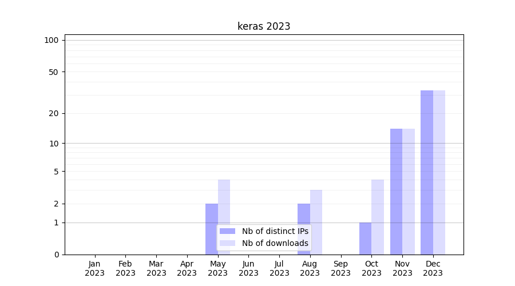Click the December downloads bar
This screenshot has width=515, height=286.
[x=439, y=172]
